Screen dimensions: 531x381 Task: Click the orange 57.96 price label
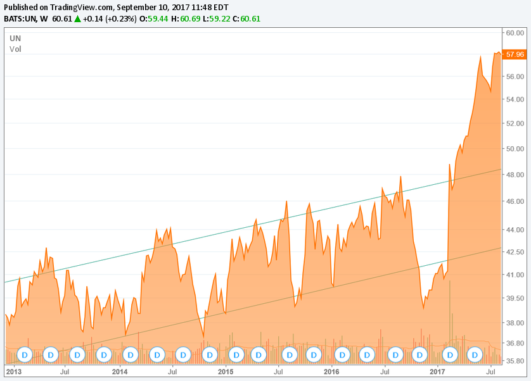(x=516, y=55)
